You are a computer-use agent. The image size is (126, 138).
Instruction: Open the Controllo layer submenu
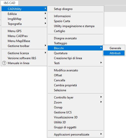click(x=75, y=97)
